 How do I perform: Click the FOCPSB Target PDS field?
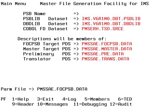[107, 44]
